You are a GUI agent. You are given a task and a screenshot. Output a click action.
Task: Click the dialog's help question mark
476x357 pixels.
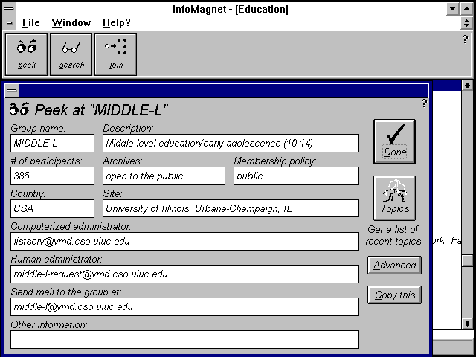(x=424, y=103)
